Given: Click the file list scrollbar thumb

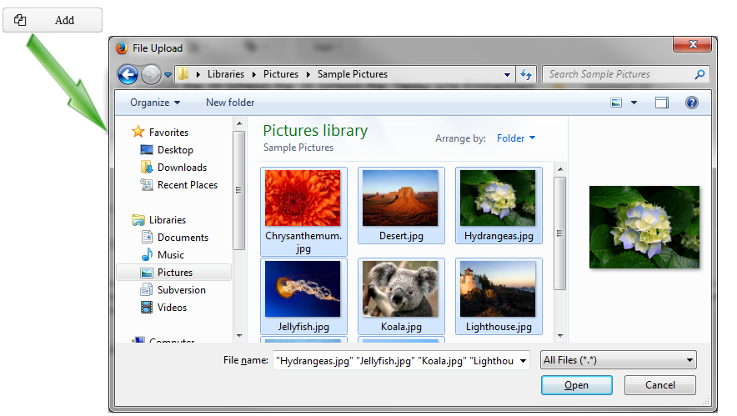Looking at the screenshot, I should click(x=559, y=233).
